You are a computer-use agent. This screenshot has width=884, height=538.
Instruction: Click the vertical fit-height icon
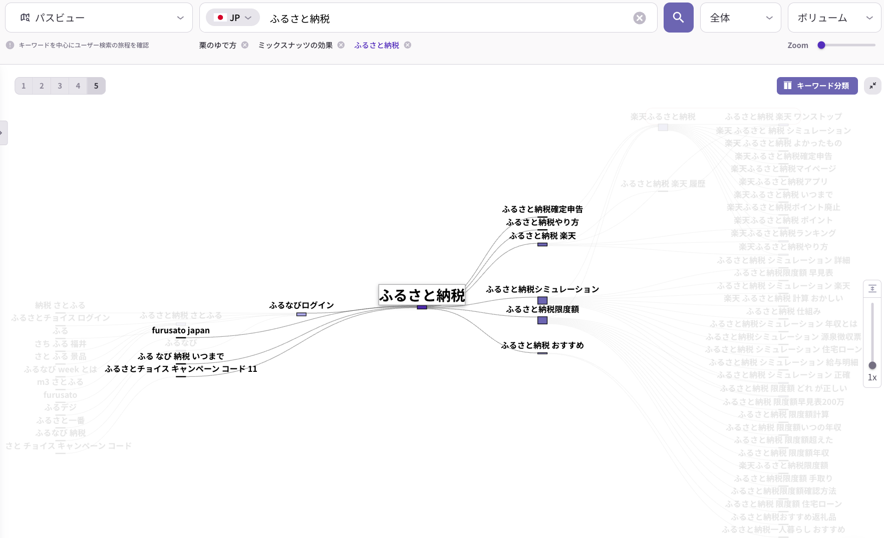tap(872, 289)
